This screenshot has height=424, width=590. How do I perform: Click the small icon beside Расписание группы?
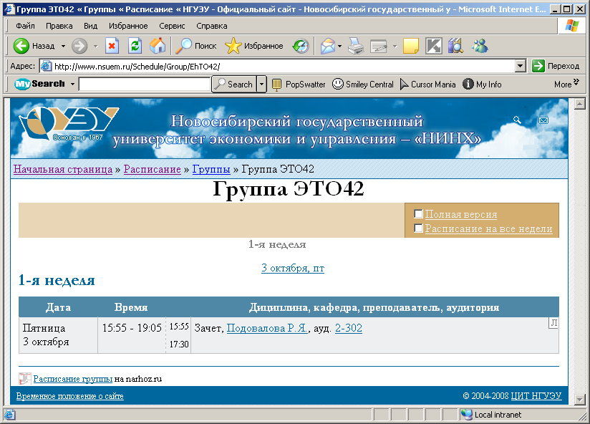24,378
